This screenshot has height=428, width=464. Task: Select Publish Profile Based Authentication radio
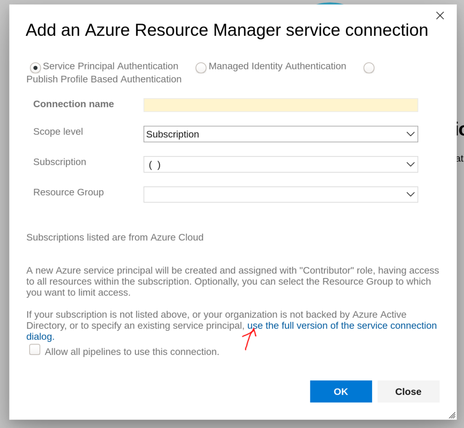pos(369,68)
